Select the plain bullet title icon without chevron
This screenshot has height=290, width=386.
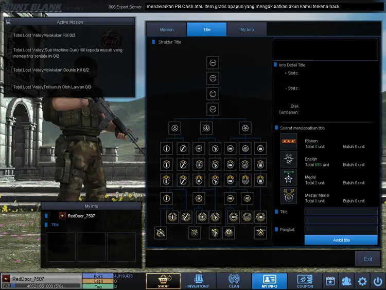click(166, 148)
